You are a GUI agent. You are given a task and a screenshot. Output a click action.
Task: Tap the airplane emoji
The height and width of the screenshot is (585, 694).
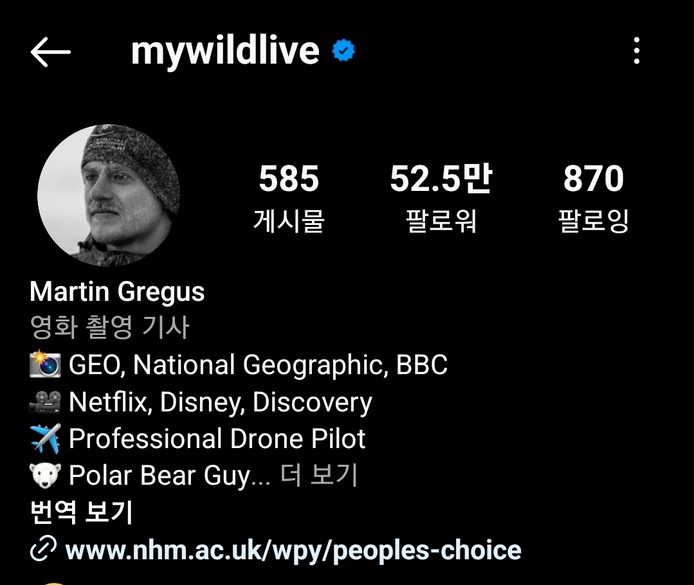pos(45,439)
